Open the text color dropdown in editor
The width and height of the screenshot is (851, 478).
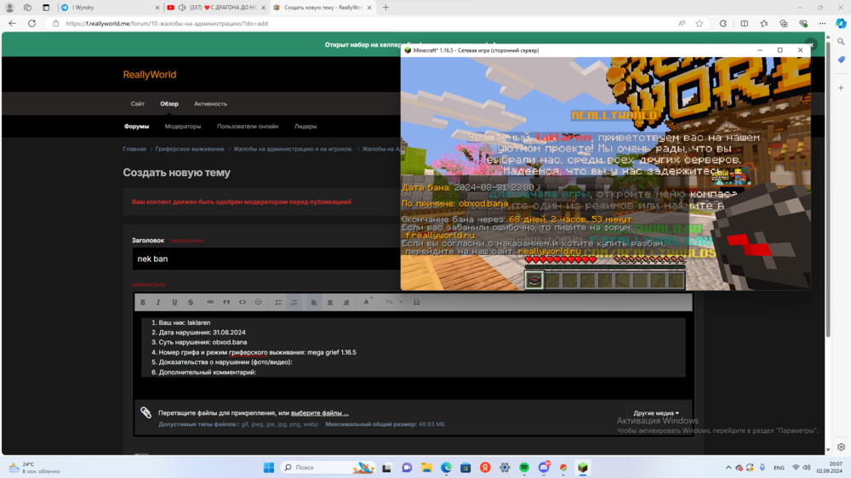(367, 302)
